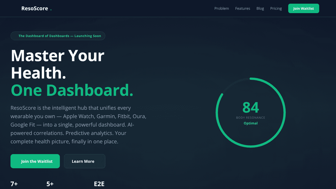
Task: Click the Launching Soon announcement badge
Action: pyautogui.click(x=58, y=36)
